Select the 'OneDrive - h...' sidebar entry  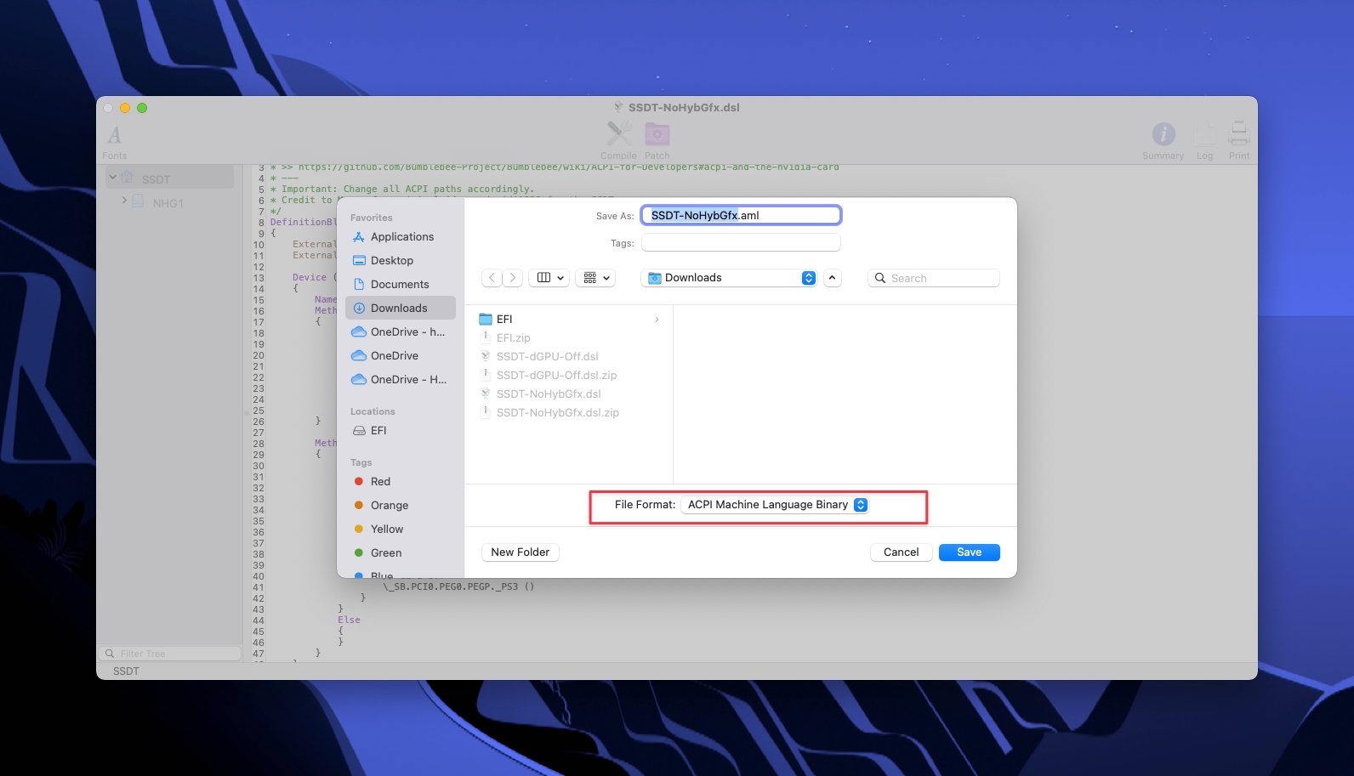click(x=401, y=332)
